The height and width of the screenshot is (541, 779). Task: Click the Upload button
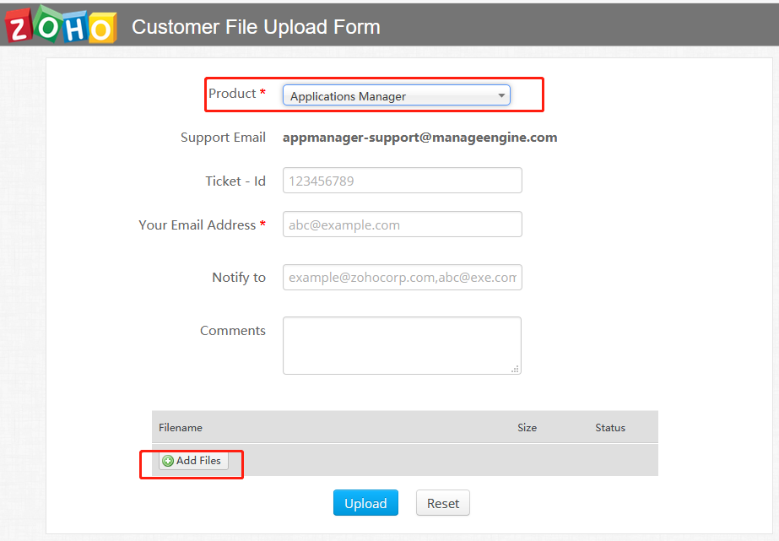365,503
